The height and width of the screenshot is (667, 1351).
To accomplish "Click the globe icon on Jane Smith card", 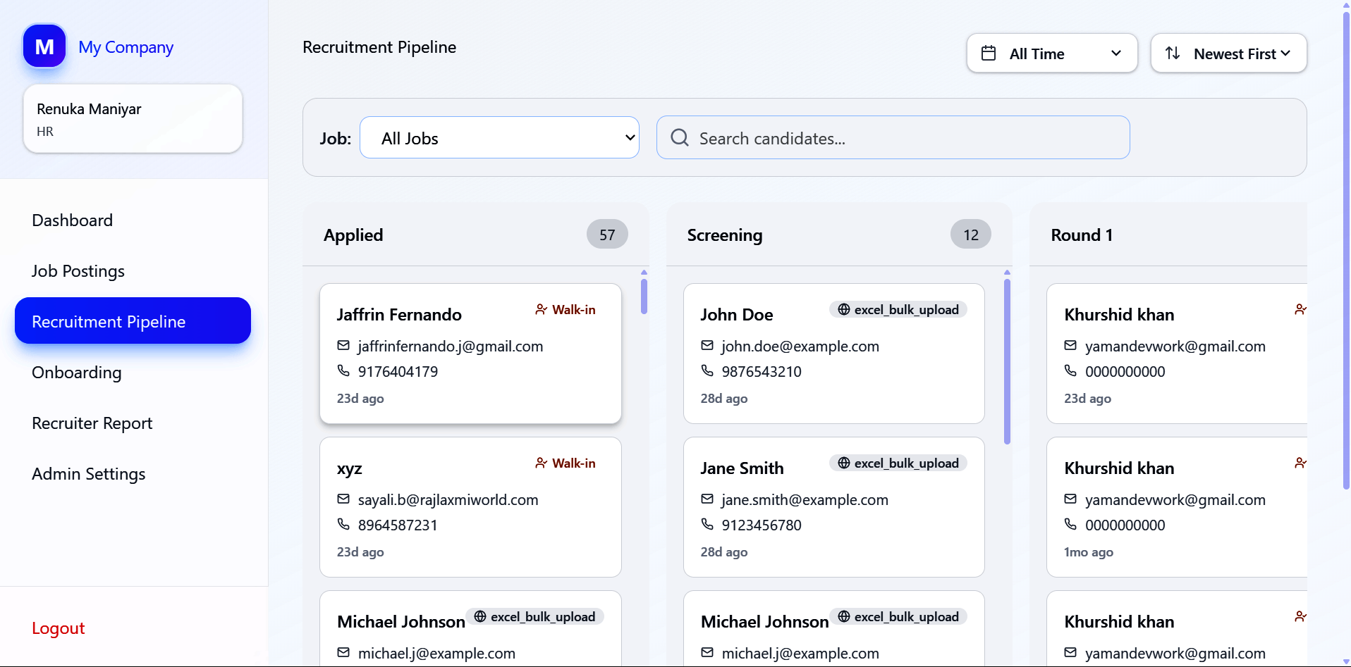I will click(843, 463).
